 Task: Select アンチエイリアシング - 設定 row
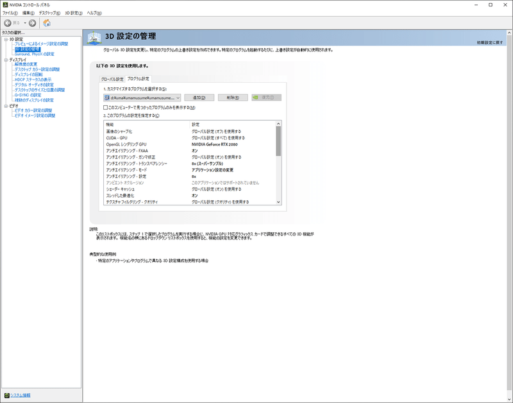tap(190, 176)
